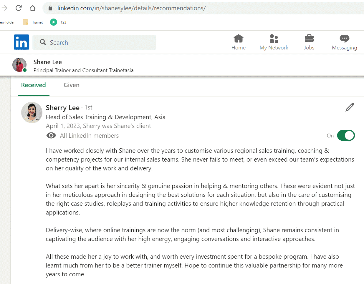Screen dimensions: 364x284
Task: Switch to the Given tab
Action: tap(72, 85)
